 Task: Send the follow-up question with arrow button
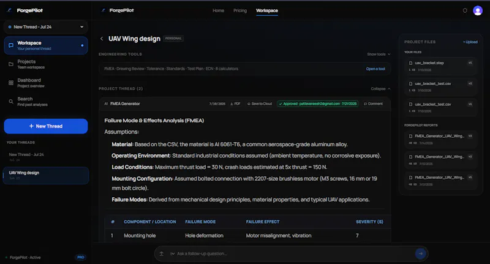(x=420, y=254)
